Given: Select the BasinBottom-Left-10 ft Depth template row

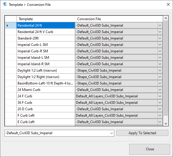Looking at the screenshot, I should tap(46, 83).
